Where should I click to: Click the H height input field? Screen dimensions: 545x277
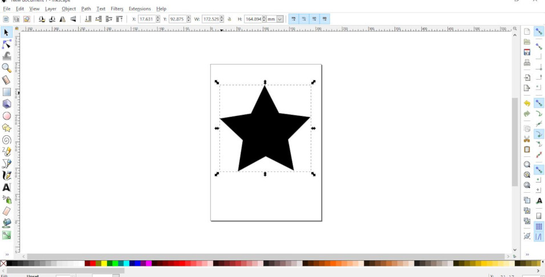click(x=253, y=19)
